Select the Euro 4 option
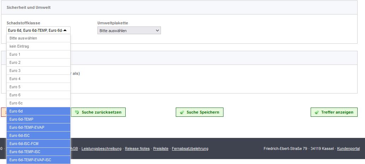The height and width of the screenshot is (164, 365). [x=38, y=79]
